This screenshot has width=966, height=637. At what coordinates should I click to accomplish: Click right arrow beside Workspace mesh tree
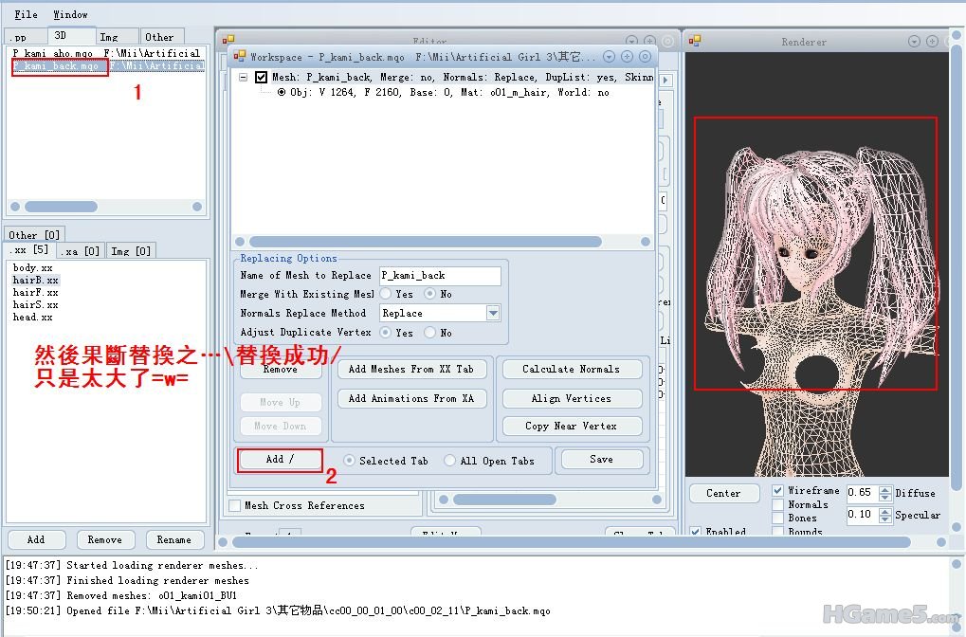click(x=665, y=80)
